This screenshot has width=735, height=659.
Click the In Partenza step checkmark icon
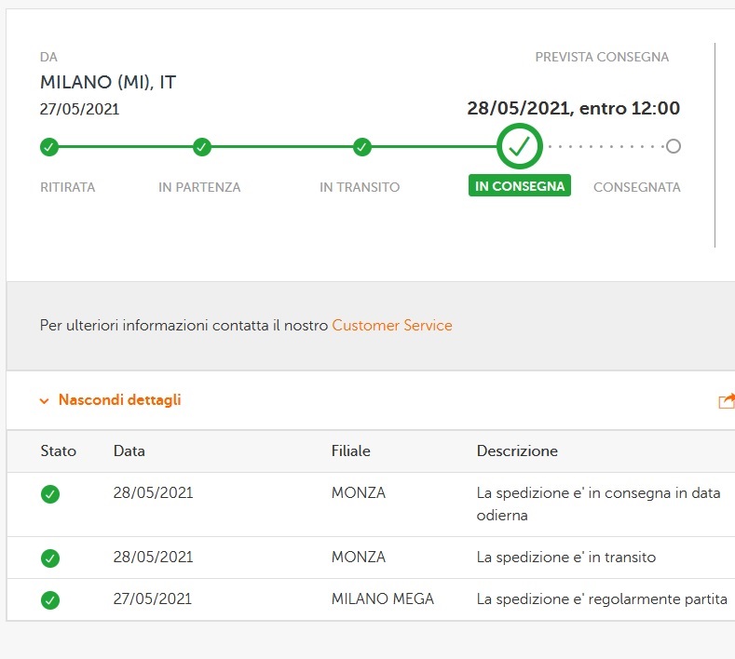[x=202, y=146]
